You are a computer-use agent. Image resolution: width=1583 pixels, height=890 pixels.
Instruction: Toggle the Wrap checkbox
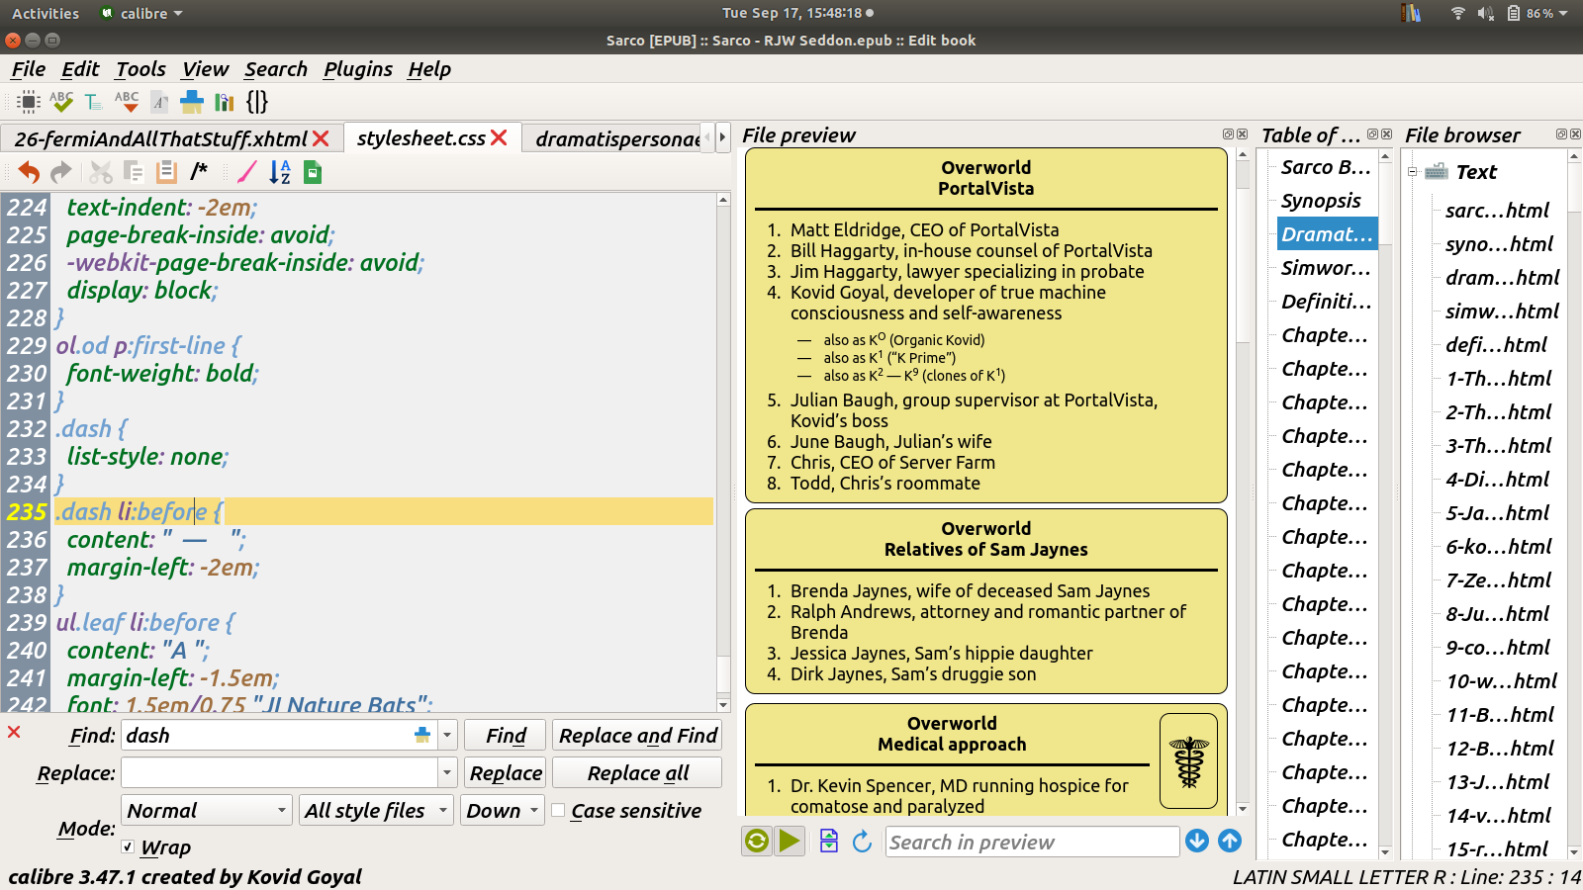[128, 846]
